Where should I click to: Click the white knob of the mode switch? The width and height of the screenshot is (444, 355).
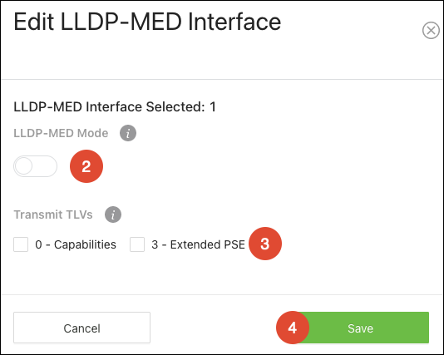coord(24,166)
